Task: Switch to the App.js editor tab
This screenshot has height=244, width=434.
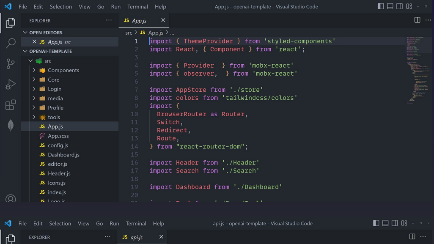Action: tap(144, 20)
